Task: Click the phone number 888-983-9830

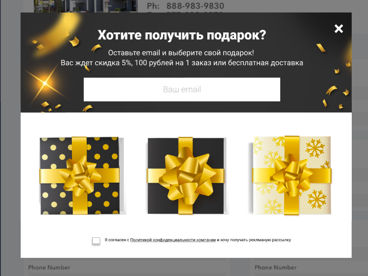Action: (x=195, y=6)
